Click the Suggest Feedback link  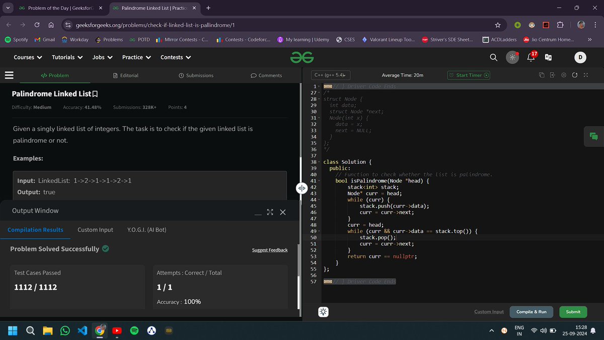tap(270, 250)
